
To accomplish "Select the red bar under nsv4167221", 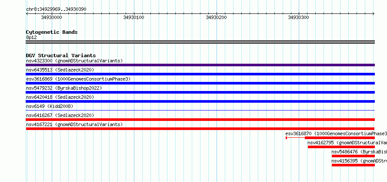I will [200, 129].
